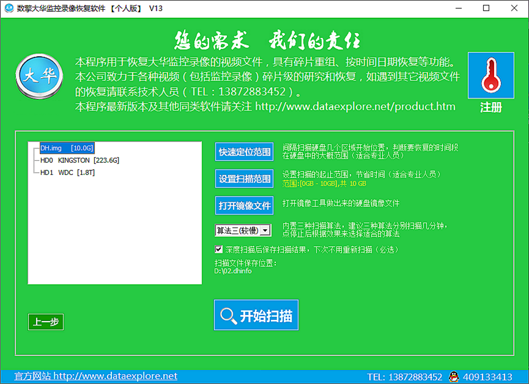Click the round 大华 logo icon

pyautogui.click(x=40, y=76)
